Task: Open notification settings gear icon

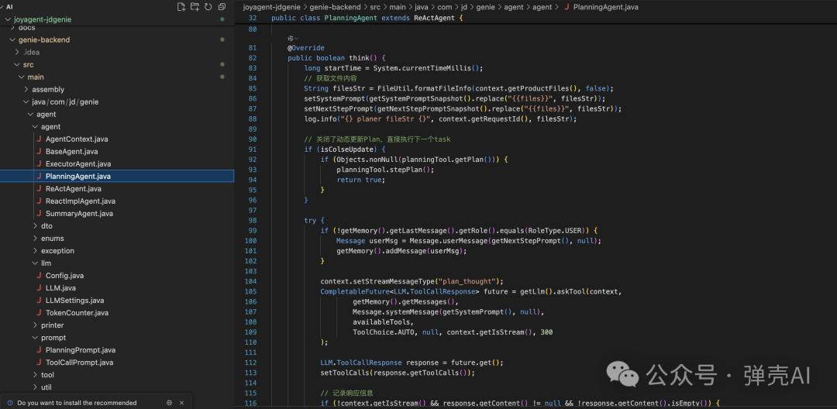Action: click(x=169, y=403)
